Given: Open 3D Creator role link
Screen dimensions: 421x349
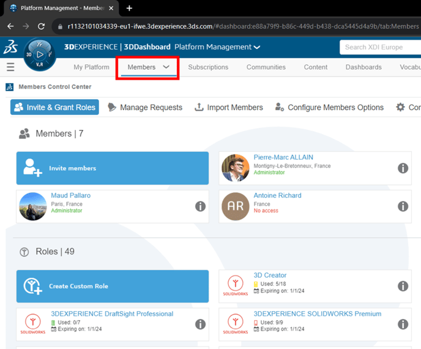Looking at the screenshot, I should tap(270, 276).
